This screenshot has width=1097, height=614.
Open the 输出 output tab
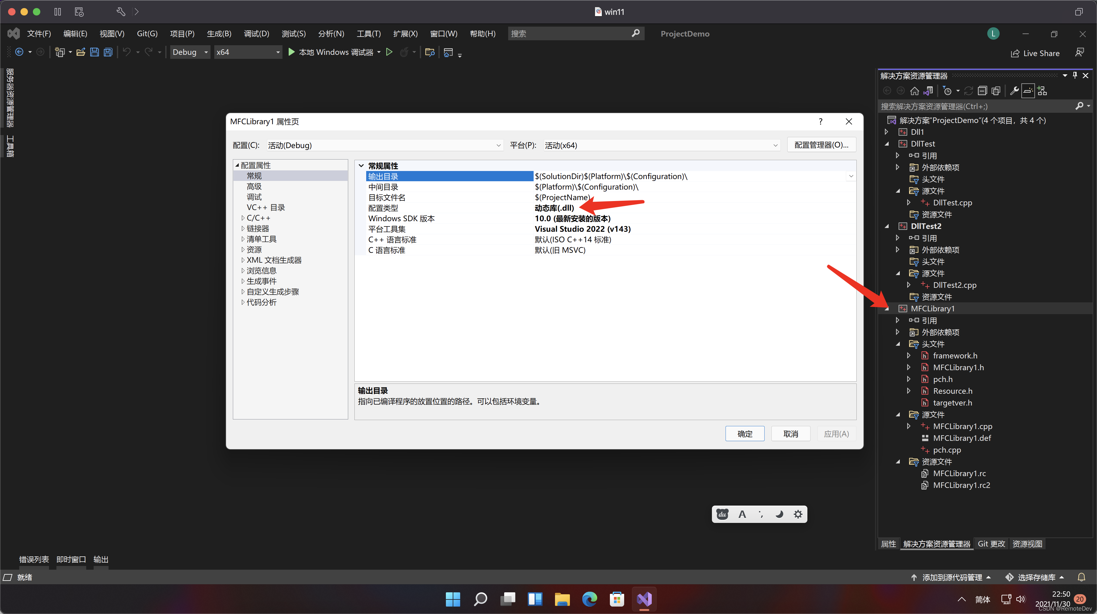100,559
